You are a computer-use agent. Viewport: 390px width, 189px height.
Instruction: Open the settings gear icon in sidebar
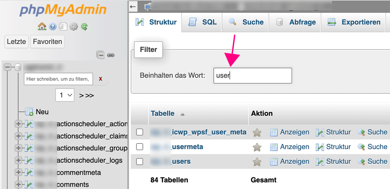coord(74,27)
